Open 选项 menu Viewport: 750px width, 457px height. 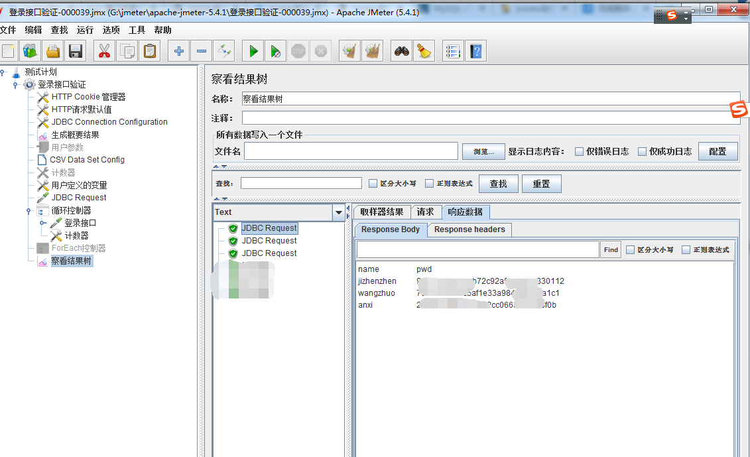(x=111, y=30)
